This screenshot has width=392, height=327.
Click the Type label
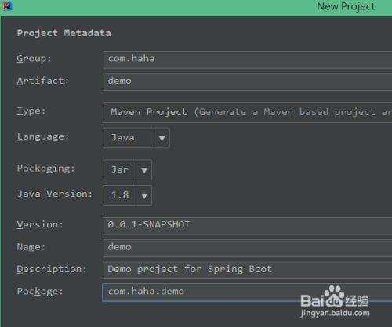31,111
